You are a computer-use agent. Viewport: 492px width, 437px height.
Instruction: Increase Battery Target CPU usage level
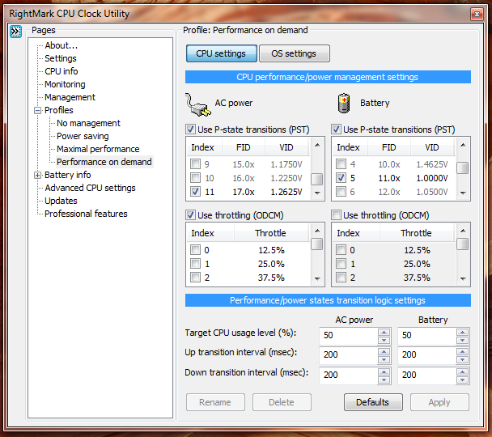pyautogui.click(x=463, y=332)
